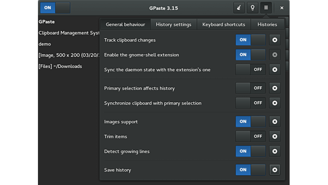Select the '[Files] ~/Downloads' history entry
Screen dimensions: 328x185
tap(60, 66)
